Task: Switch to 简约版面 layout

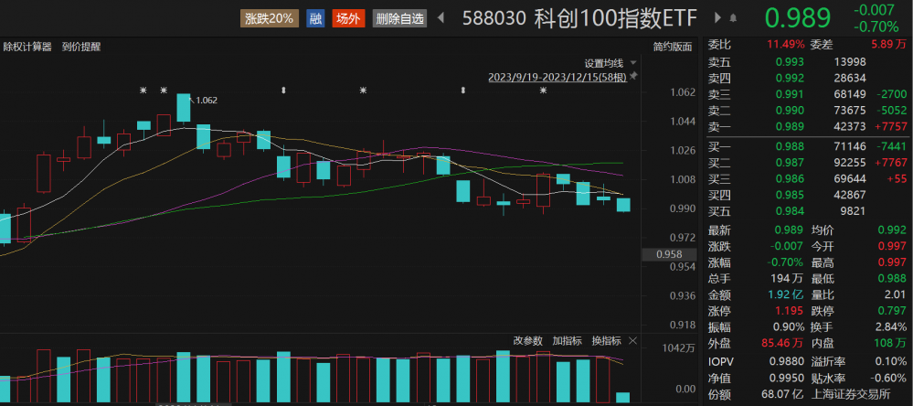Action: tap(672, 46)
